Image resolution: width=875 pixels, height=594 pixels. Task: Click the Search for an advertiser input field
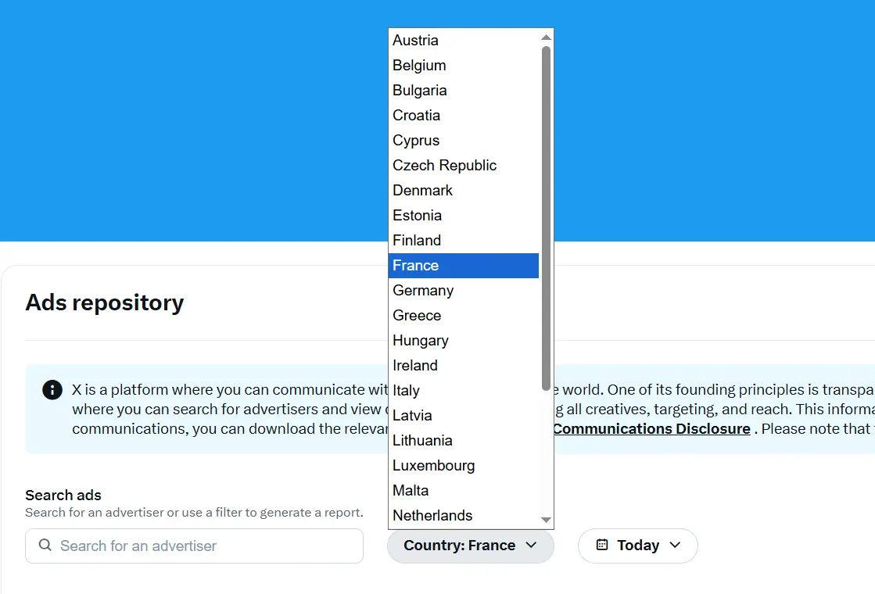click(194, 546)
